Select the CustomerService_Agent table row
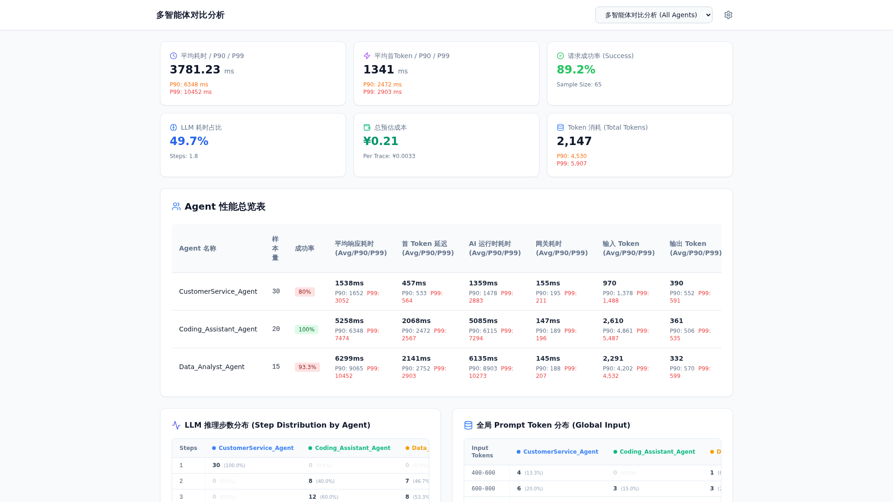The image size is (893, 502). tap(446, 291)
